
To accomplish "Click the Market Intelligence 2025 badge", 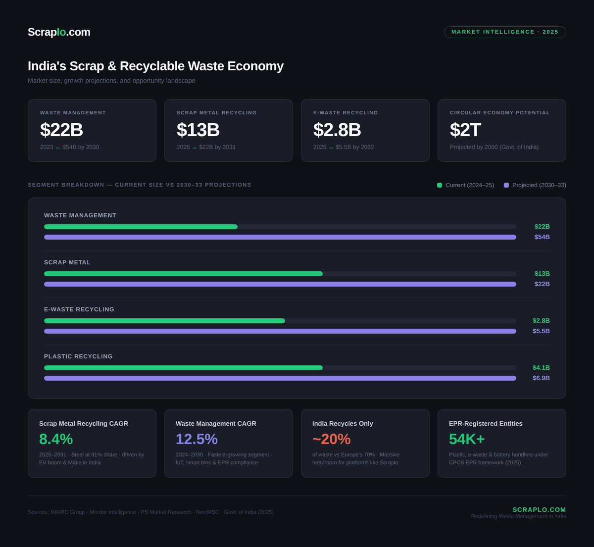I will point(505,32).
